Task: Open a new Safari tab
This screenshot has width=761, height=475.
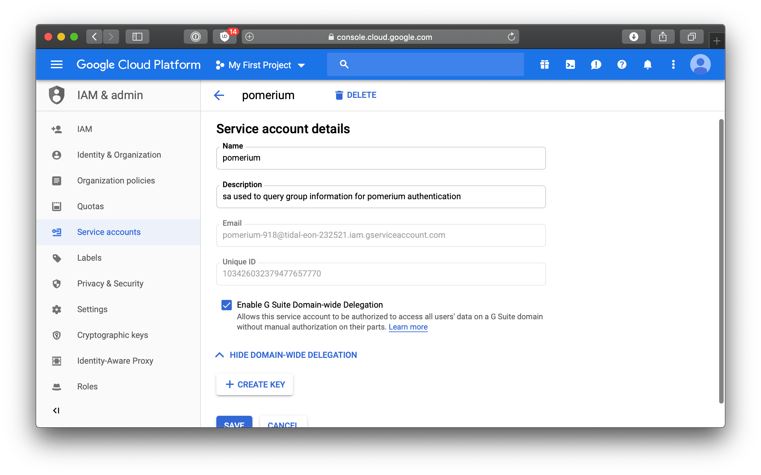Action: (x=717, y=41)
